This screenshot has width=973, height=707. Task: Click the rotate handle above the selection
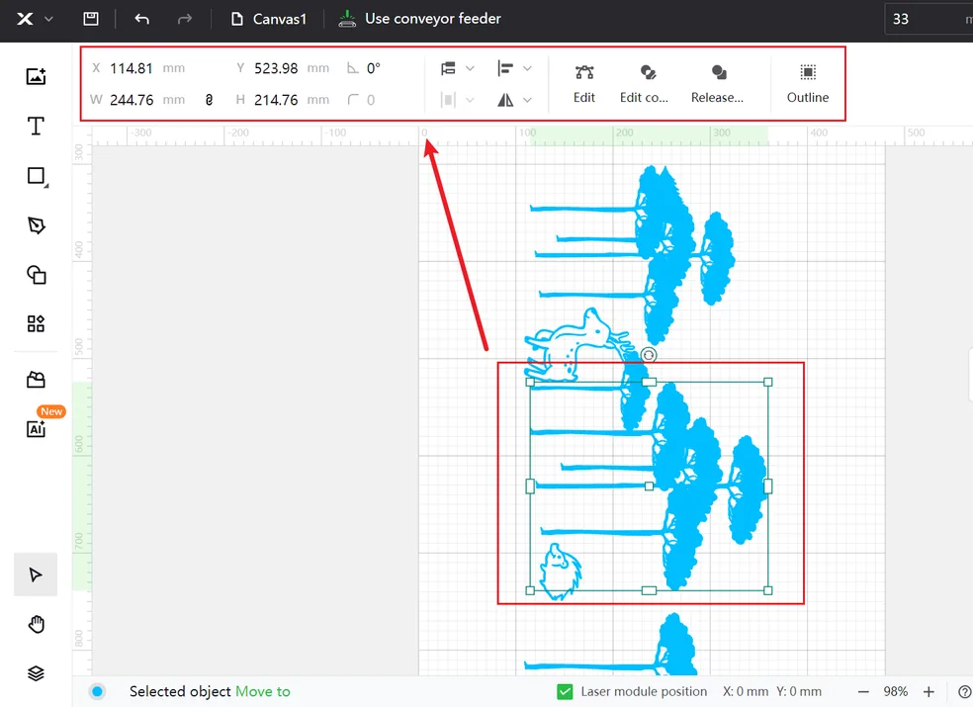click(649, 355)
